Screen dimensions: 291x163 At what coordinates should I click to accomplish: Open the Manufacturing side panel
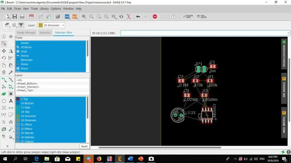pos(284,54)
